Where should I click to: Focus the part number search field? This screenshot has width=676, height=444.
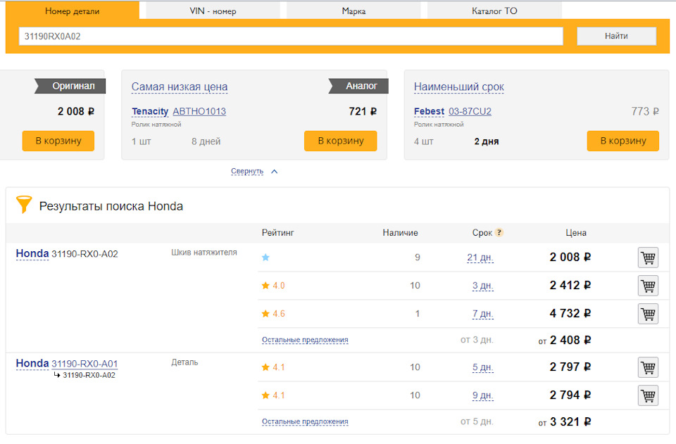click(x=291, y=36)
